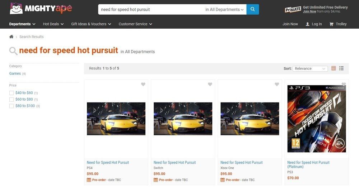The width and height of the screenshot is (359, 187).
Task: Expand the Customer Service menu
Action: click(x=135, y=24)
